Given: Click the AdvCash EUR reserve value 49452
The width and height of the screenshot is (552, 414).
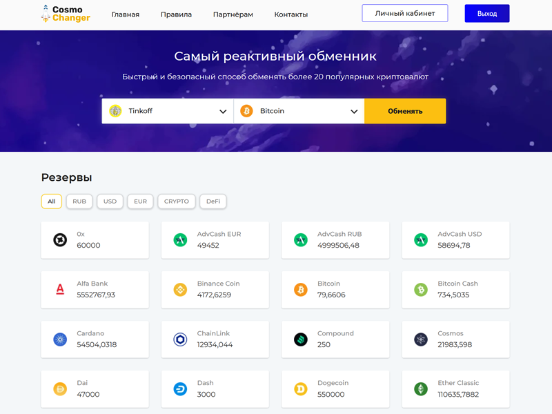Looking at the screenshot, I should click(208, 246).
